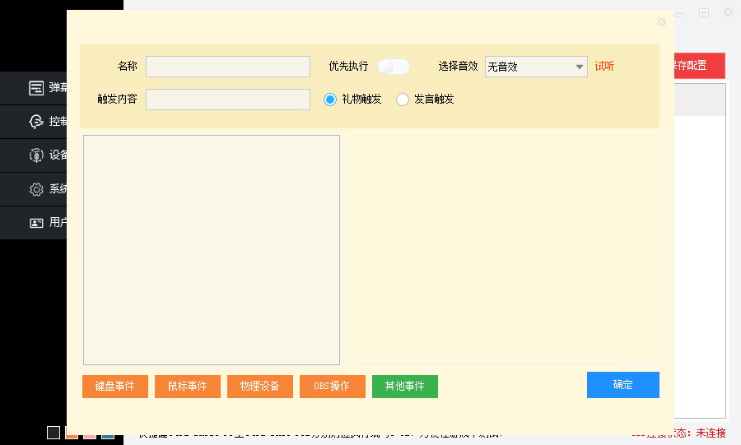Click the OBS操作 button
The height and width of the screenshot is (445, 741).
click(333, 387)
